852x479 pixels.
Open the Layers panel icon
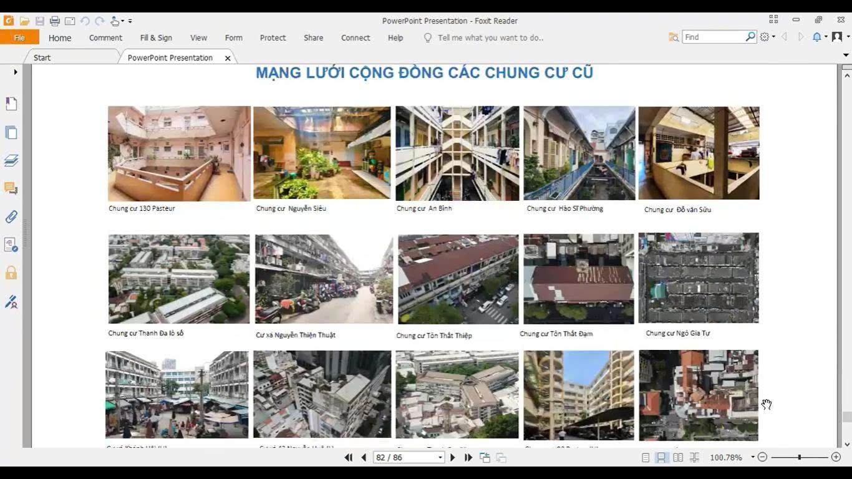point(11,161)
